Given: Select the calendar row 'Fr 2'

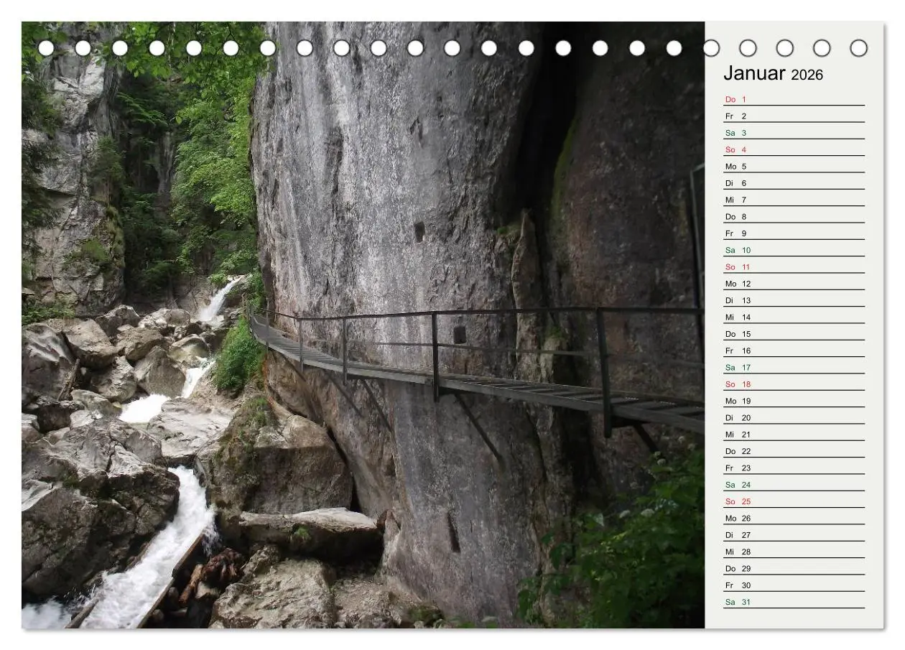Looking at the screenshot, I should [x=794, y=116].
